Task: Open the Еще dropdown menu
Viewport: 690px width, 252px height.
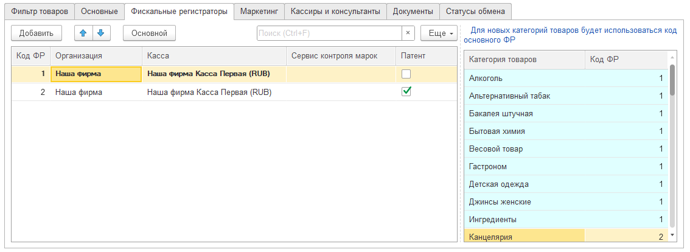Action: [439, 33]
